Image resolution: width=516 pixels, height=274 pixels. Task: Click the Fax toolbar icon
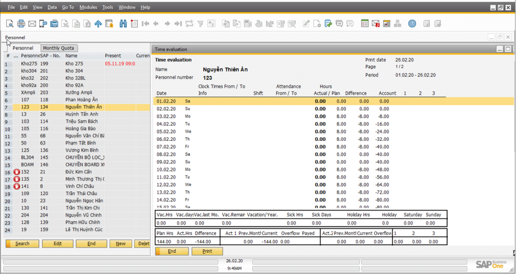tap(54, 24)
